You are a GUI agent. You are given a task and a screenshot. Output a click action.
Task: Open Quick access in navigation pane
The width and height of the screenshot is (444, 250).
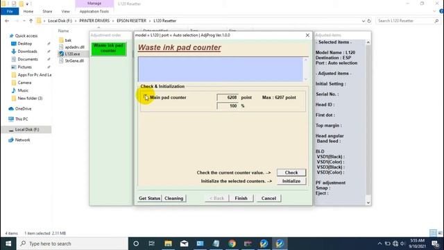pos(26,35)
